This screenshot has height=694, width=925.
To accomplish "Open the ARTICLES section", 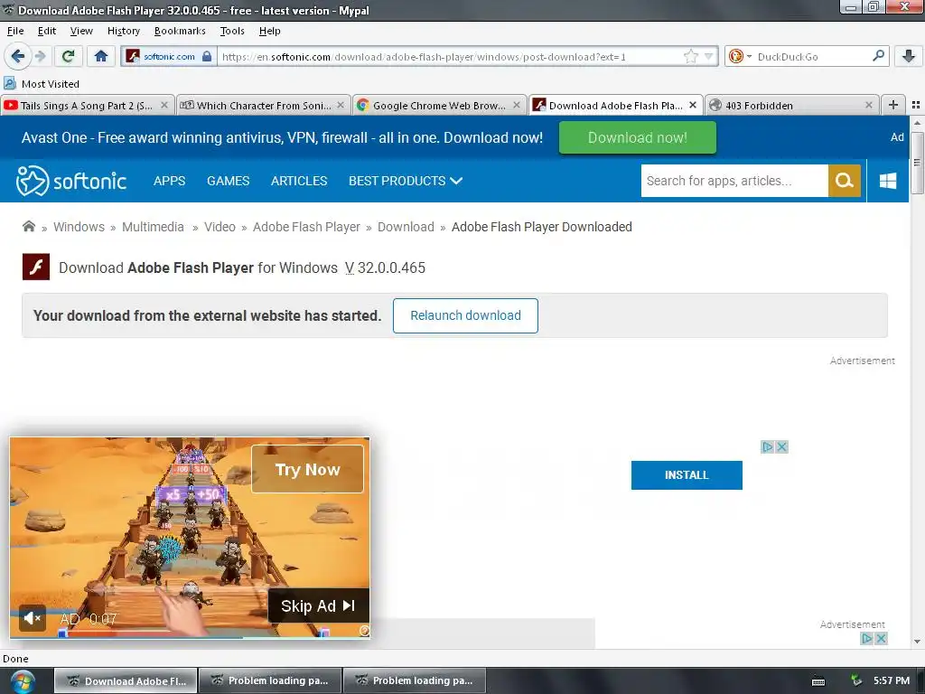I will coord(299,181).
